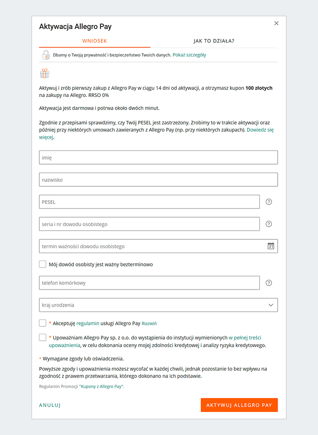Click the padlock privacy icon
This screenshot has width=318, height=435.
[x=45, y=55]
